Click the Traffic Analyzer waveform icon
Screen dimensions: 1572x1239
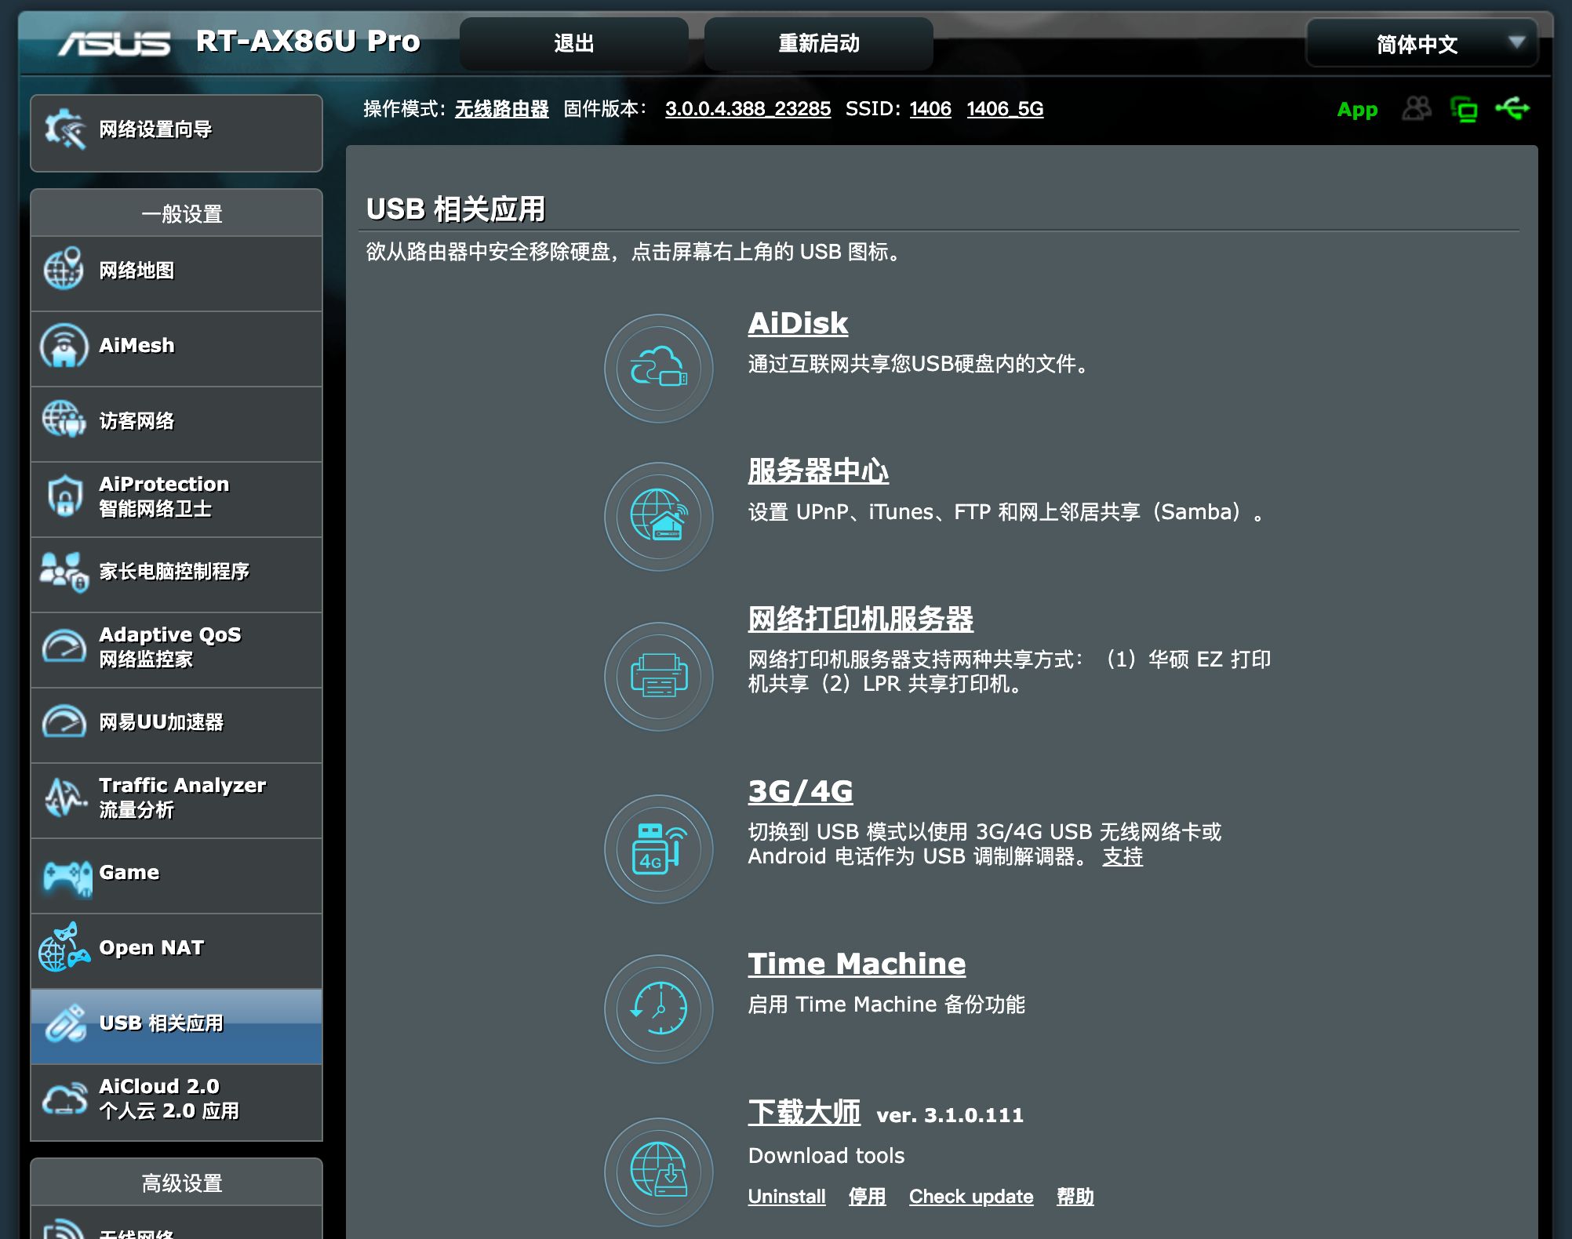pos(65,797)
